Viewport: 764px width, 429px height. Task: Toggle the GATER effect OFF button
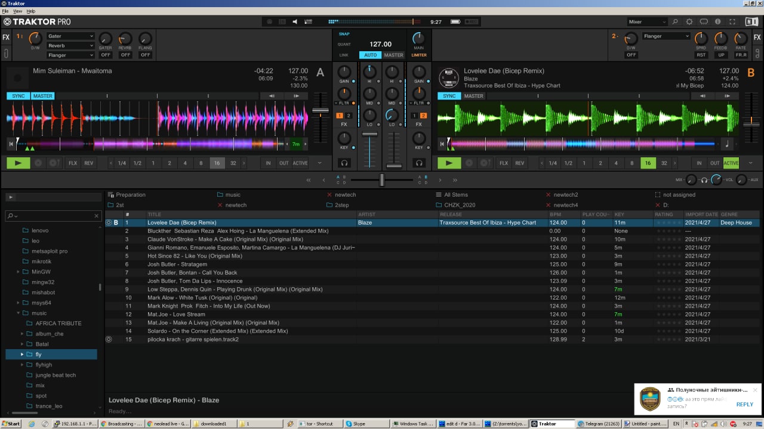(x=106, y=55)
